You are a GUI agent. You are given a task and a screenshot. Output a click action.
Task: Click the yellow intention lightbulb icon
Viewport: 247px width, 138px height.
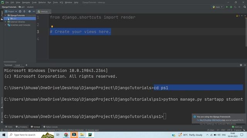(52, 27)
